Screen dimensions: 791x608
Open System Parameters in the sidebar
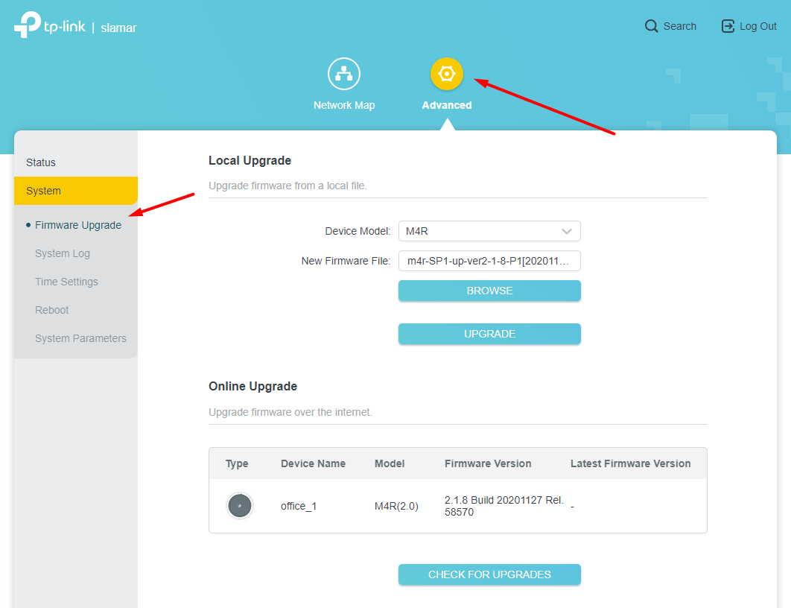[80, 338]
